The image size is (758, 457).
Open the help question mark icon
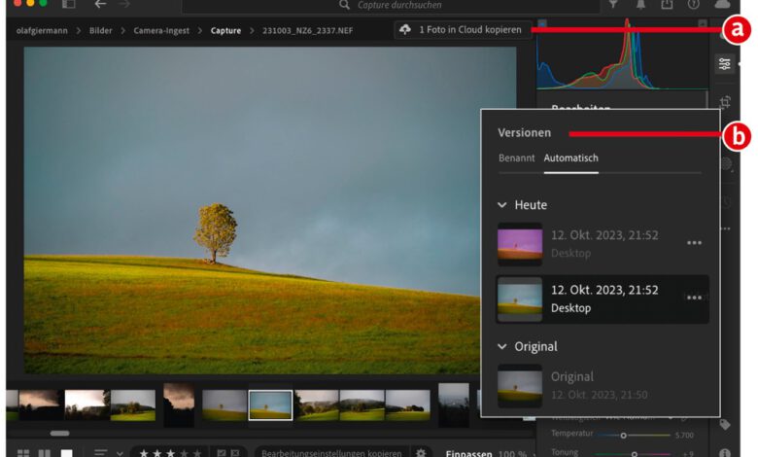tap(694, 4)
